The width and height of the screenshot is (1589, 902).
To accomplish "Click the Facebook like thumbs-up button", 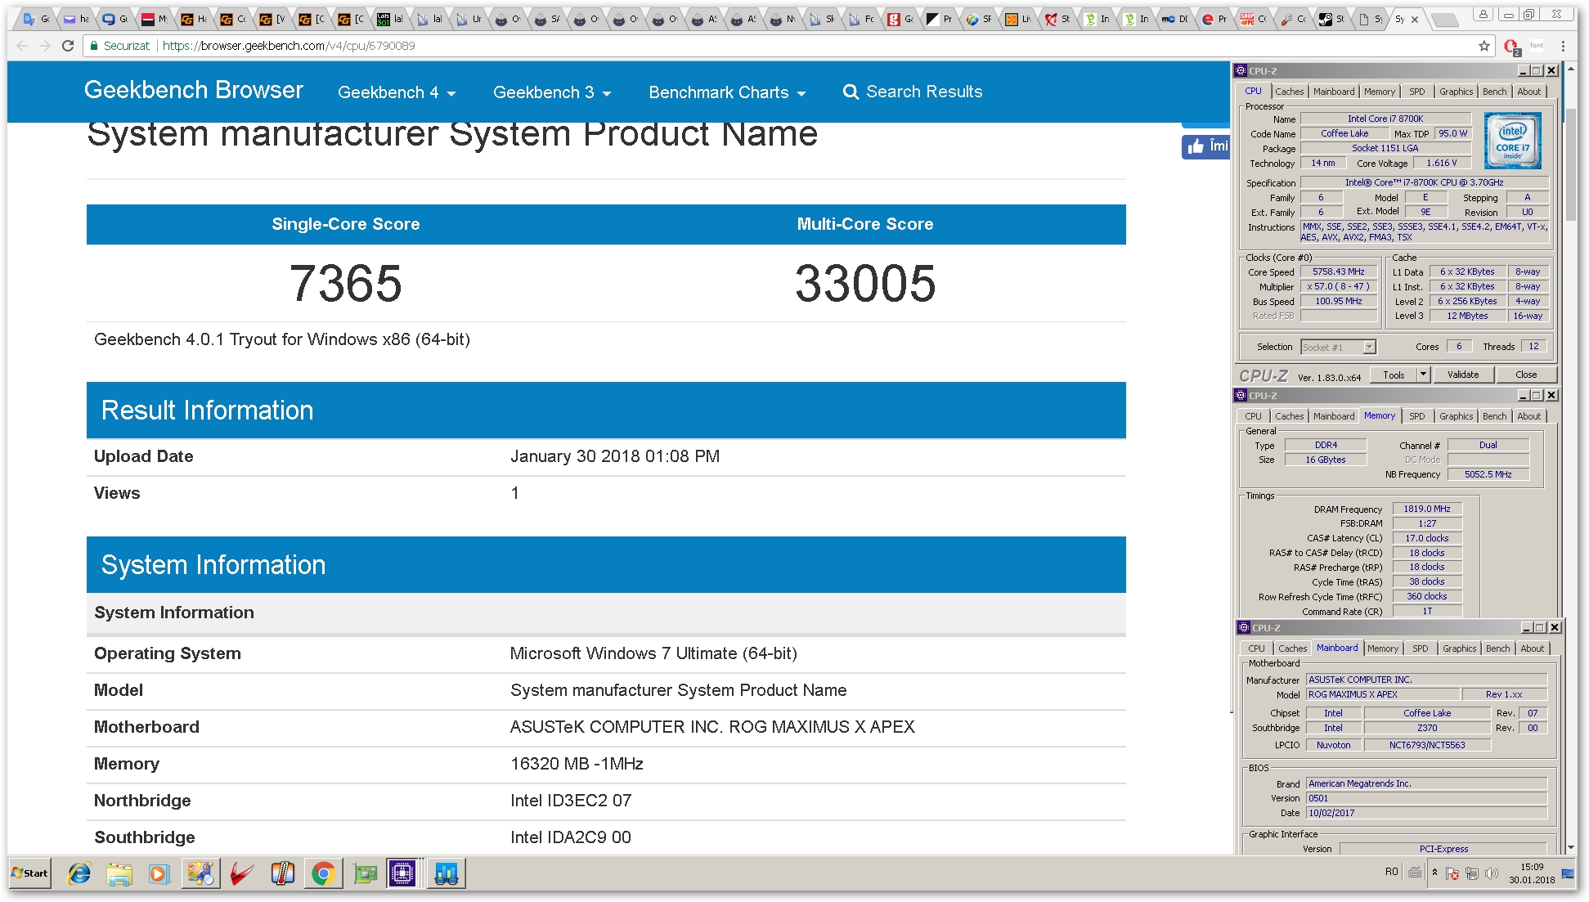I will (x=1206, y=146).
